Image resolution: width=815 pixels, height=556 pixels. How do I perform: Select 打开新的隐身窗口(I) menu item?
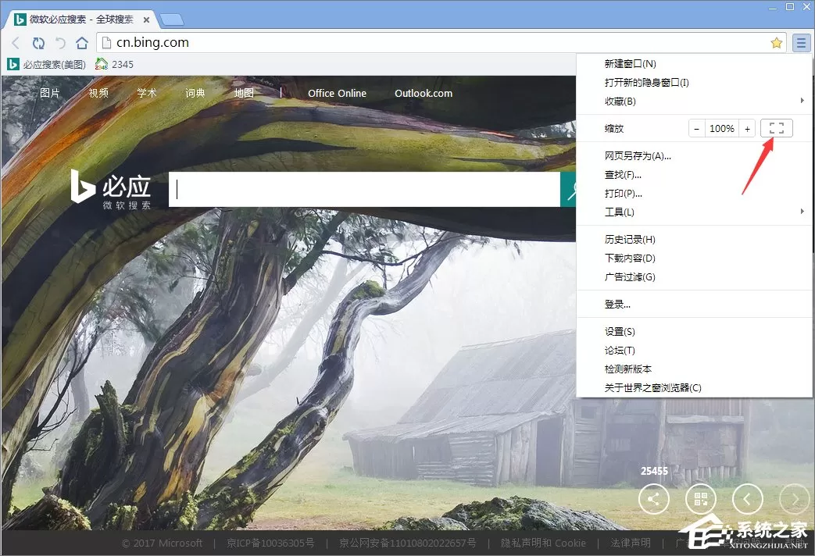pos(695,83)
